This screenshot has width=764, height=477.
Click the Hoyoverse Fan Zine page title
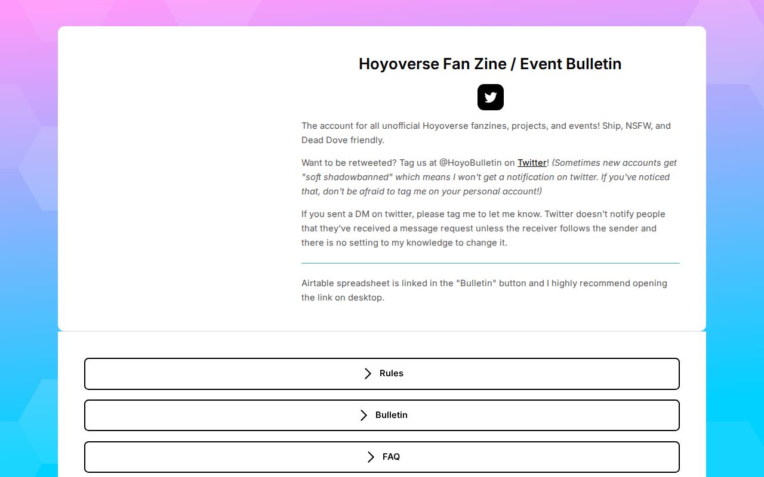[x=490, y=64]
